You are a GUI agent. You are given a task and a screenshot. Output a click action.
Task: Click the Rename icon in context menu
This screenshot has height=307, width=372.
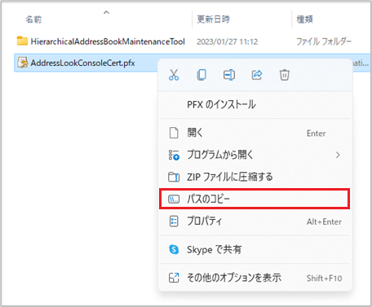point(229,75)
